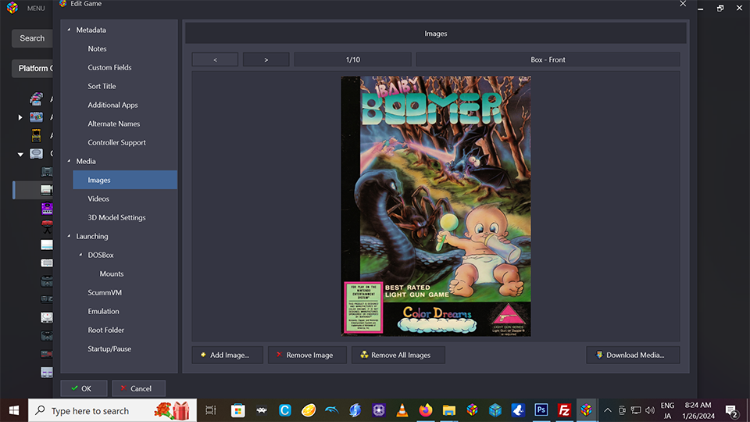The height and width of the screenshot is (422, 750).
Task: Select the red Virtual Boy platform icon
Action: (47, 227)
